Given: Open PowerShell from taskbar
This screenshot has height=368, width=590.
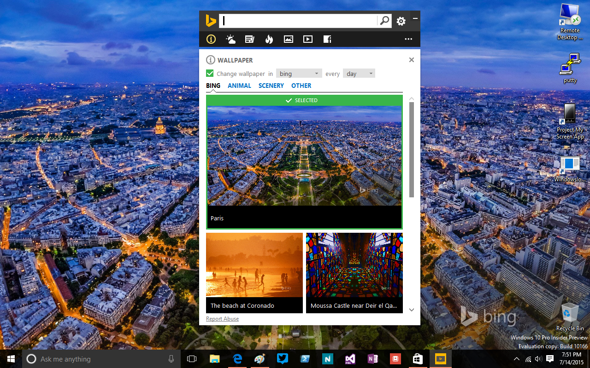Looking at the screenshot, I should [x=305, y=359].
